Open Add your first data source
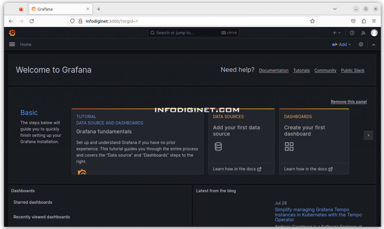This screenshot has height=229, width=384. (236, 131)
